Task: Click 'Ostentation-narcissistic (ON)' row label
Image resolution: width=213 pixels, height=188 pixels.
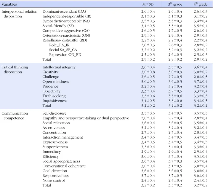Action: coord(66,36)
